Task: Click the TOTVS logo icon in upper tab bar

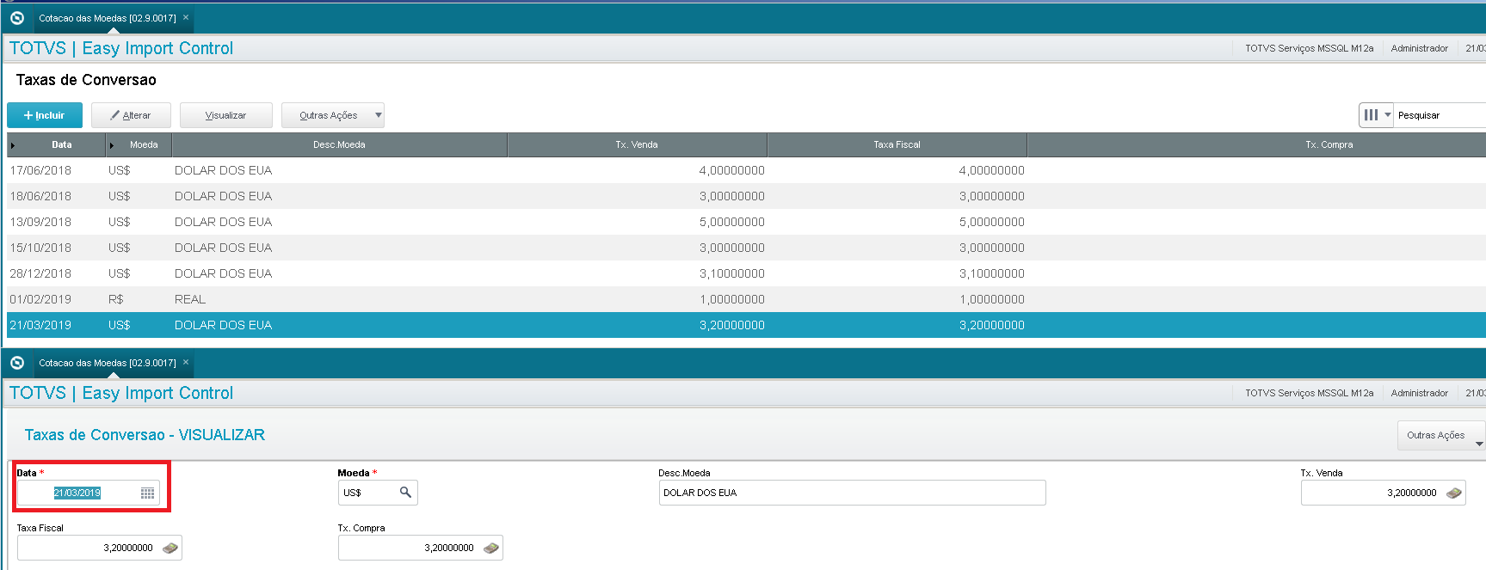Action: [17, 17]
